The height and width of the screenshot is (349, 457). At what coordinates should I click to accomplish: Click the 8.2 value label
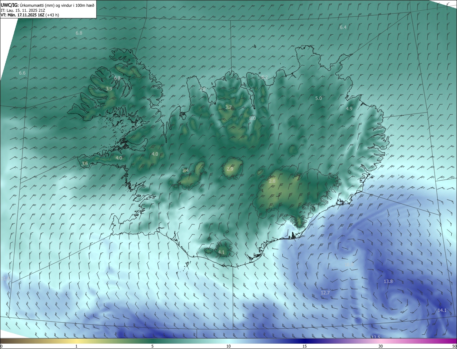(x=265, y=77)
